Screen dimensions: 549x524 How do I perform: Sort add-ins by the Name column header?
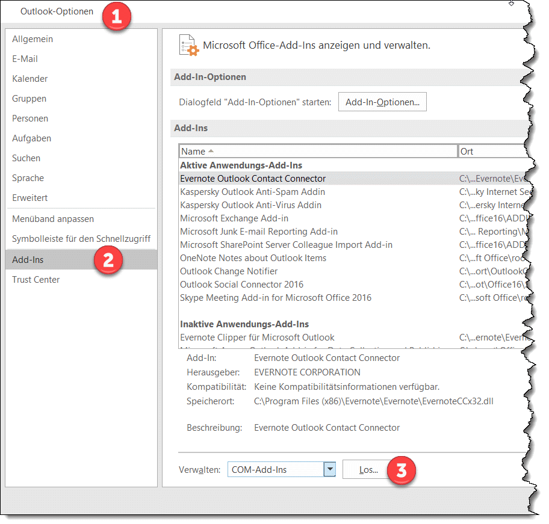(318, 152)
